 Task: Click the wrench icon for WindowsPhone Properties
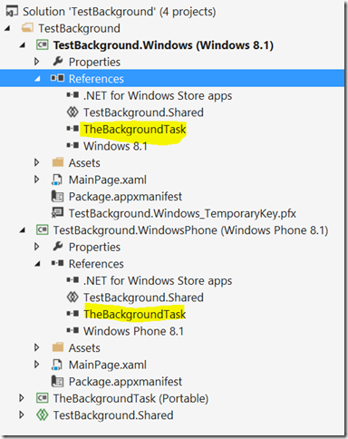[x=57, y=247]
